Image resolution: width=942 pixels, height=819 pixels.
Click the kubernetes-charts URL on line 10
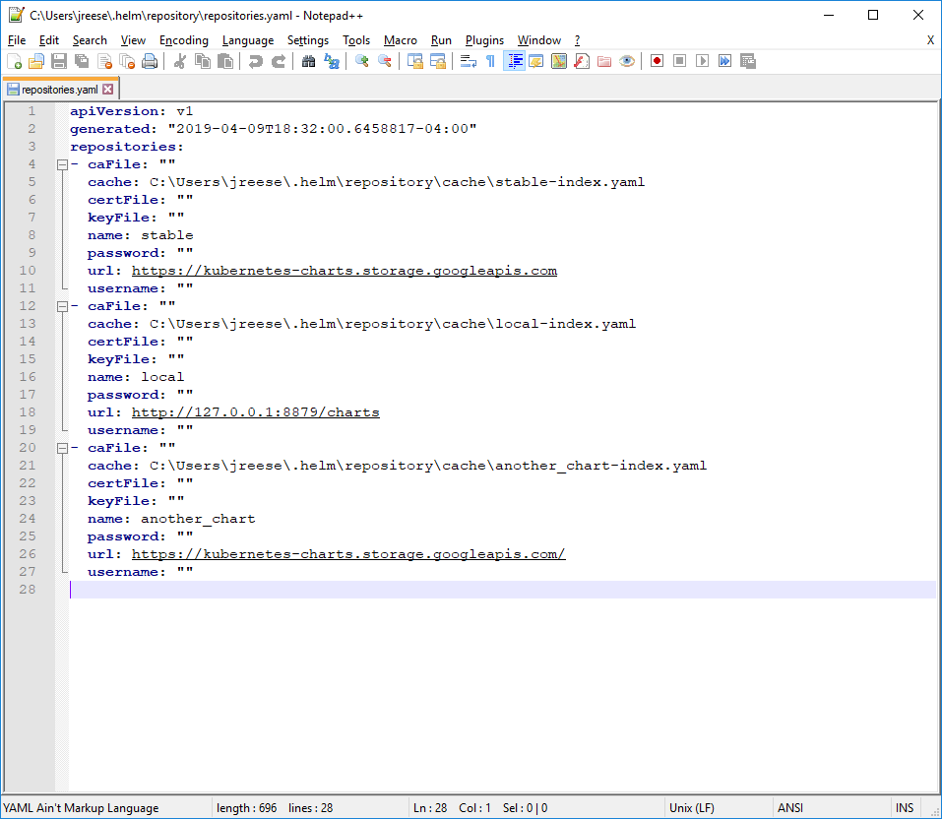(x=345, y=271)
